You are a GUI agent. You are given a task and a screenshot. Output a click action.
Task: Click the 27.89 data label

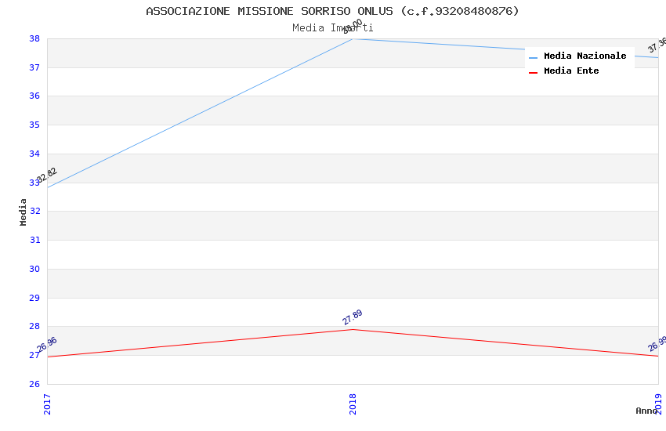[352, 317]
